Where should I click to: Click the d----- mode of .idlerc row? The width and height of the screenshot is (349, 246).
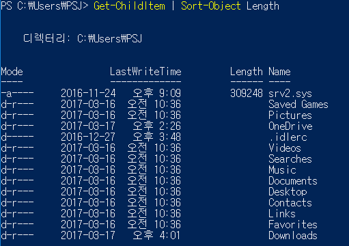(17, 137)
